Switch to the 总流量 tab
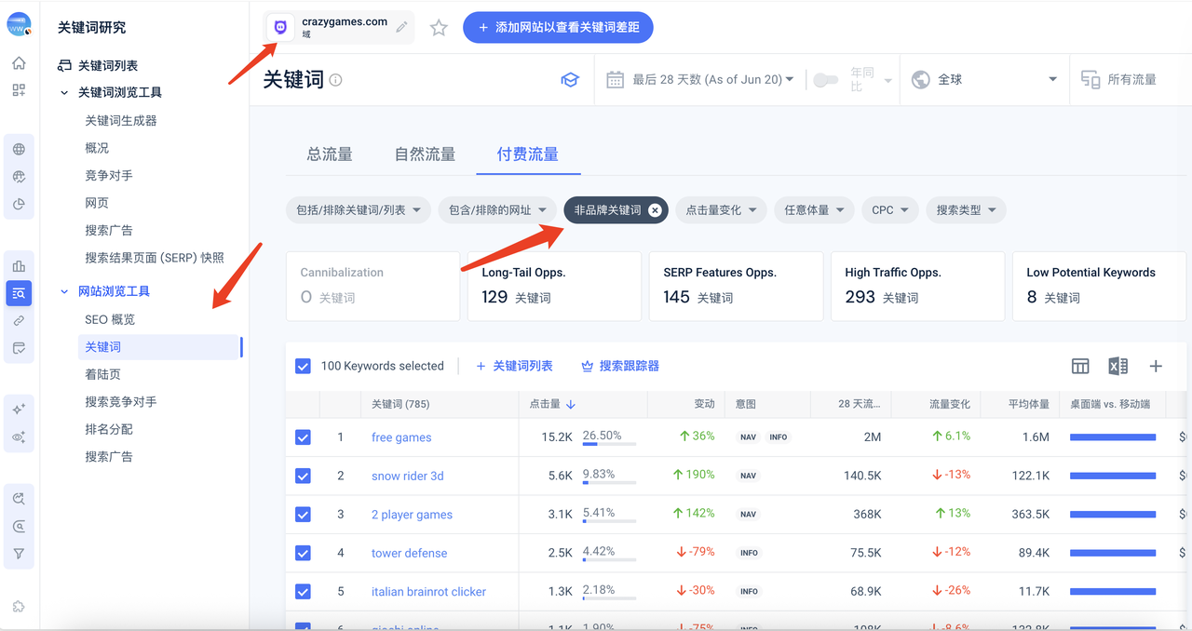This screenshot has height=631, width=1192. pyautogui.click(x=330, y=154)
